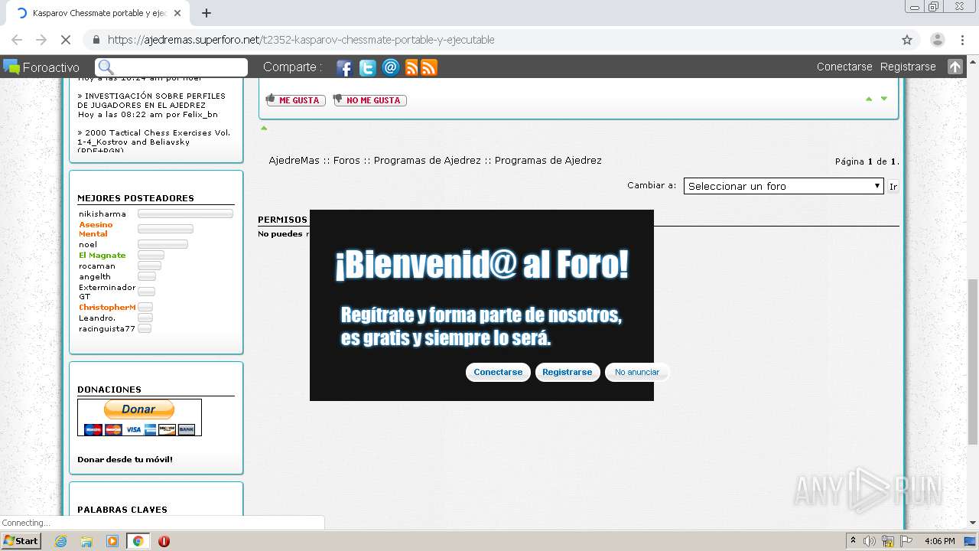Click the Foroactivo logo
Screen dimensions: 979x551
click(x=41, y=67)
